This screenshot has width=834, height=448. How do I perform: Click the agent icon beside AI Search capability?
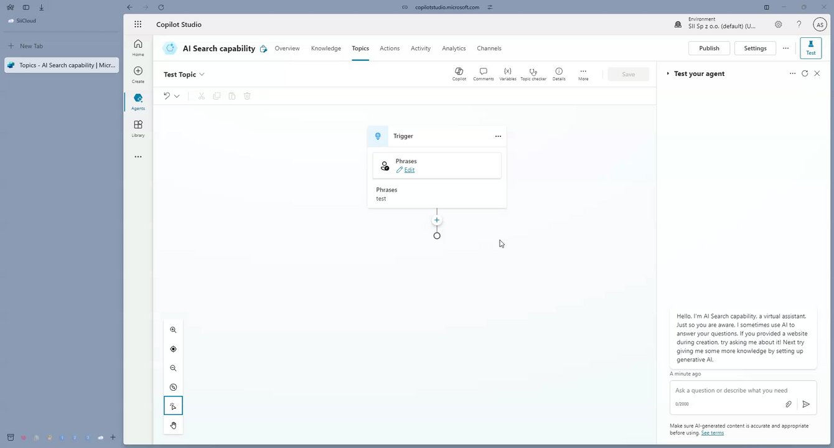(170, 48)
